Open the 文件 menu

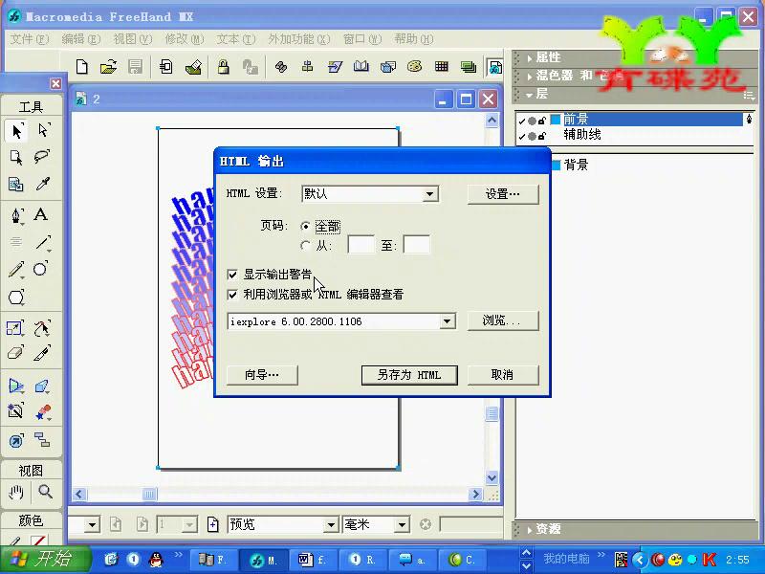(30, 39)
